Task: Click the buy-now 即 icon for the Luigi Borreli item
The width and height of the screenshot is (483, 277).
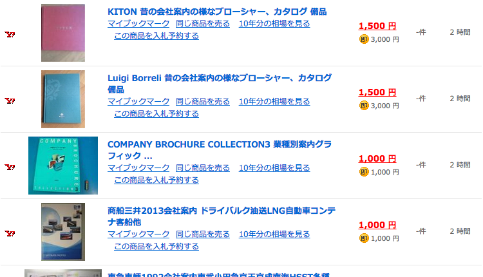Action: [x=364, y=106]
